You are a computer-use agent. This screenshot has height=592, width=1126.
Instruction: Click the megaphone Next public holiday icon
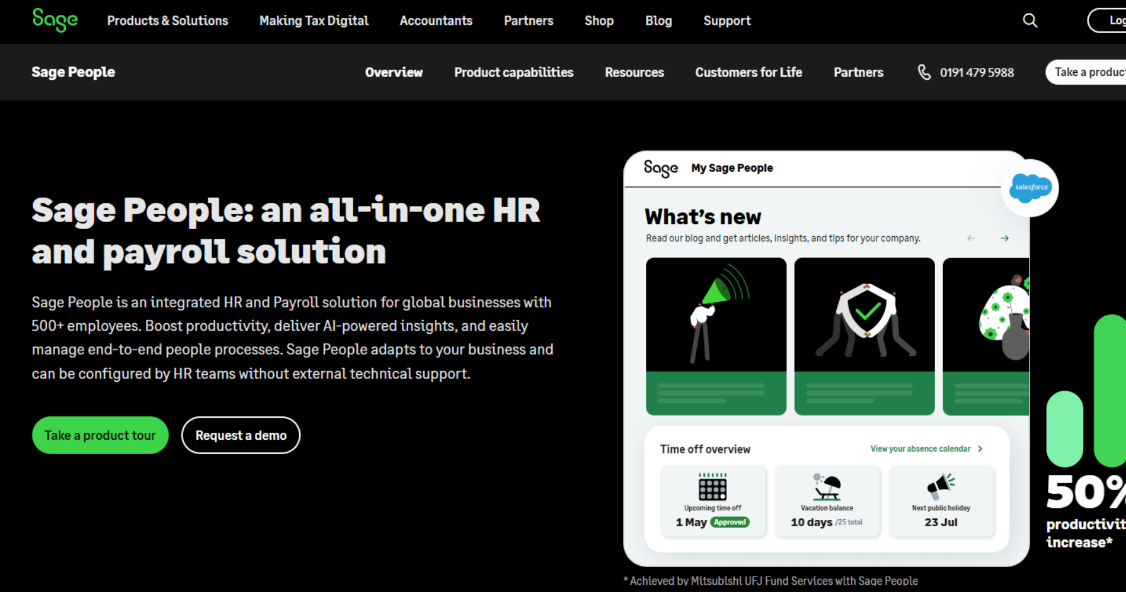click(x=941, y=487)
